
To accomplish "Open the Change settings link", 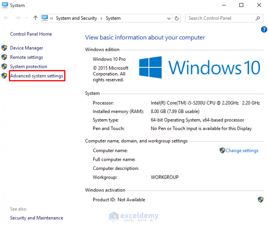I will [242, 150].
